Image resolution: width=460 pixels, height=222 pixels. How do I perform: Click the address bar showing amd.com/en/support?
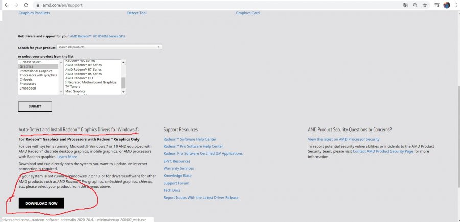tap(217, 5)
